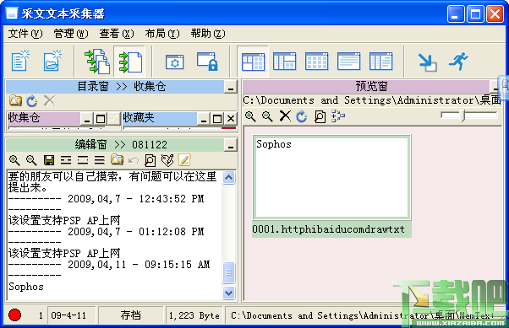Click the new text document icon
Image resolution: width=509 pixels, height=328 pixels.
(20, 61)
